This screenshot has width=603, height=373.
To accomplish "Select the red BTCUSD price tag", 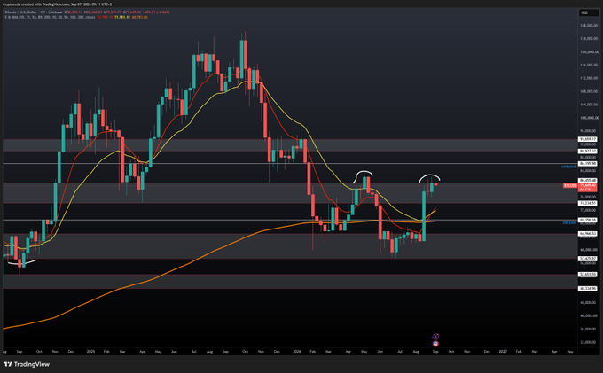I will tap(570, 185).
